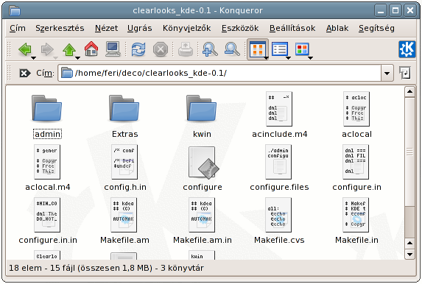422x284 pixels.
Task: Zoom out with the minus magnifier
Action: 232,49
